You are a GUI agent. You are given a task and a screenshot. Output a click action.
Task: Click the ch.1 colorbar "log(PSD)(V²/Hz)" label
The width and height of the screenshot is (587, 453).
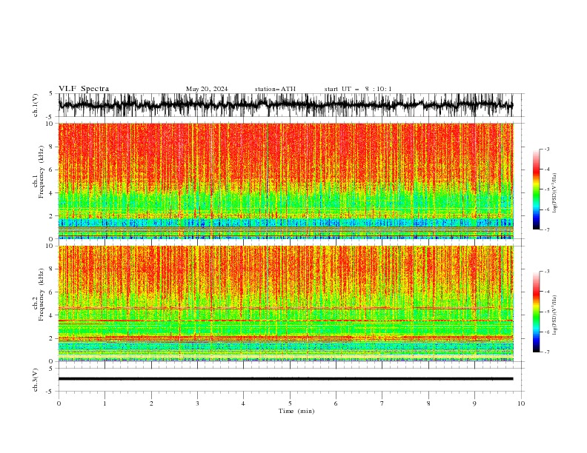[x=555, y=193]
